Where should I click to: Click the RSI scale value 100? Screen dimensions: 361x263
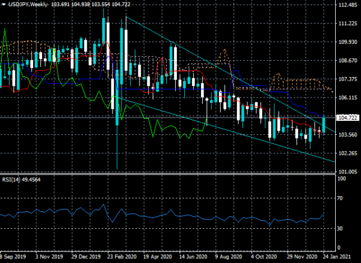tap(342, 179)
